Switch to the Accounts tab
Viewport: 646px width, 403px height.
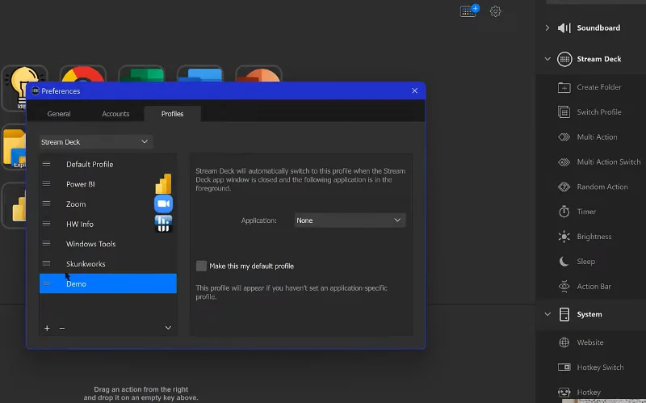pyautogui.click(x=115, y=114)
